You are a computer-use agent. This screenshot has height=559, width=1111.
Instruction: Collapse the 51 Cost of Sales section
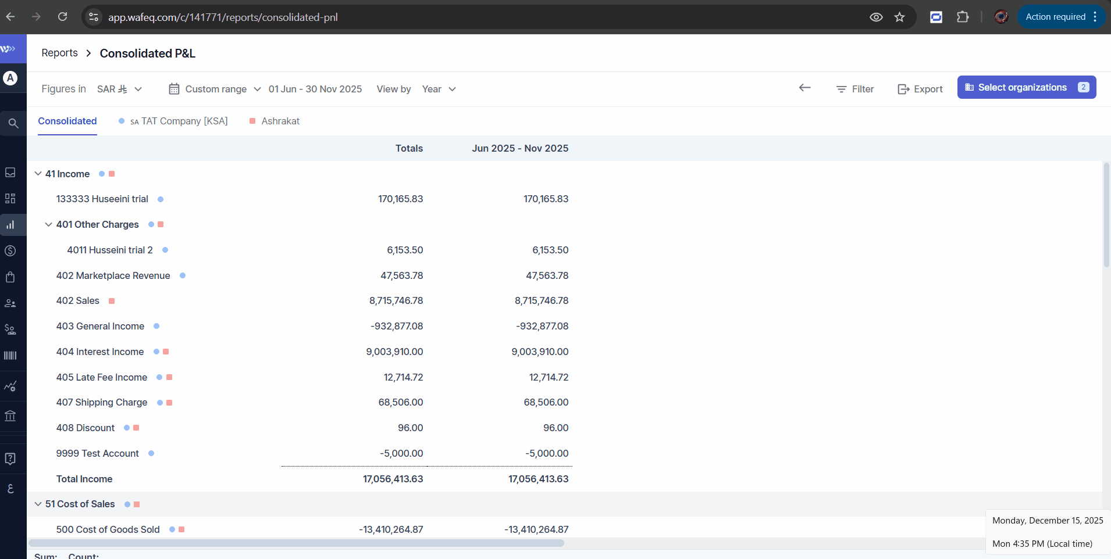[x=38, y=504]
